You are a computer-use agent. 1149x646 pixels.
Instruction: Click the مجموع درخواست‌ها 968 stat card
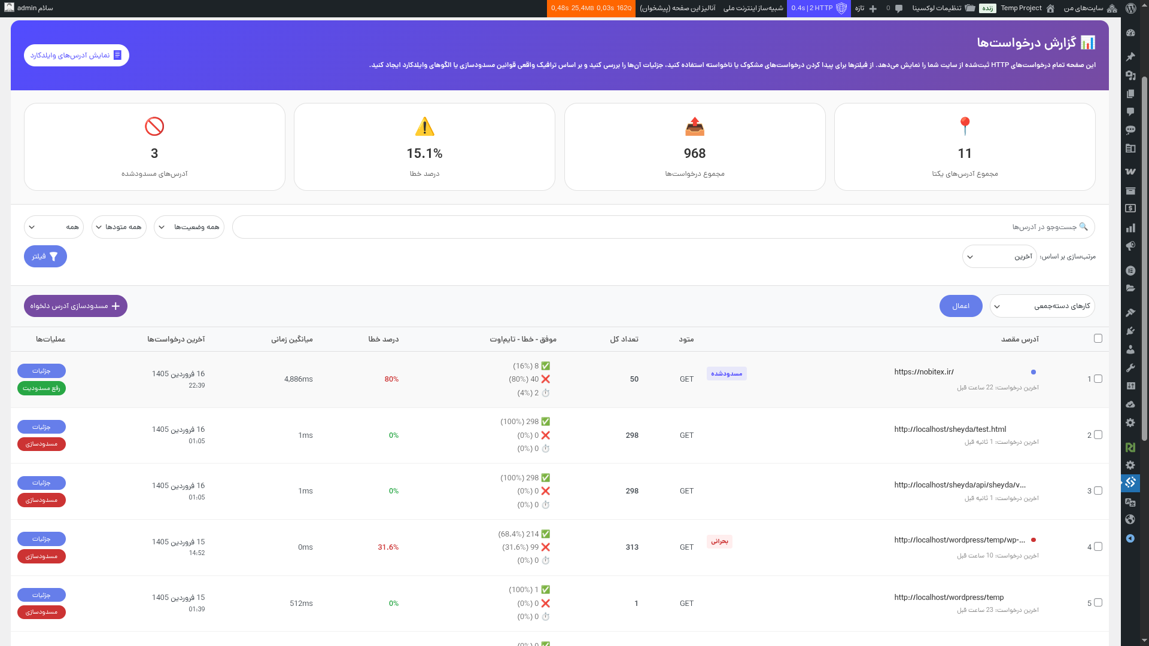tap(695, 147)
